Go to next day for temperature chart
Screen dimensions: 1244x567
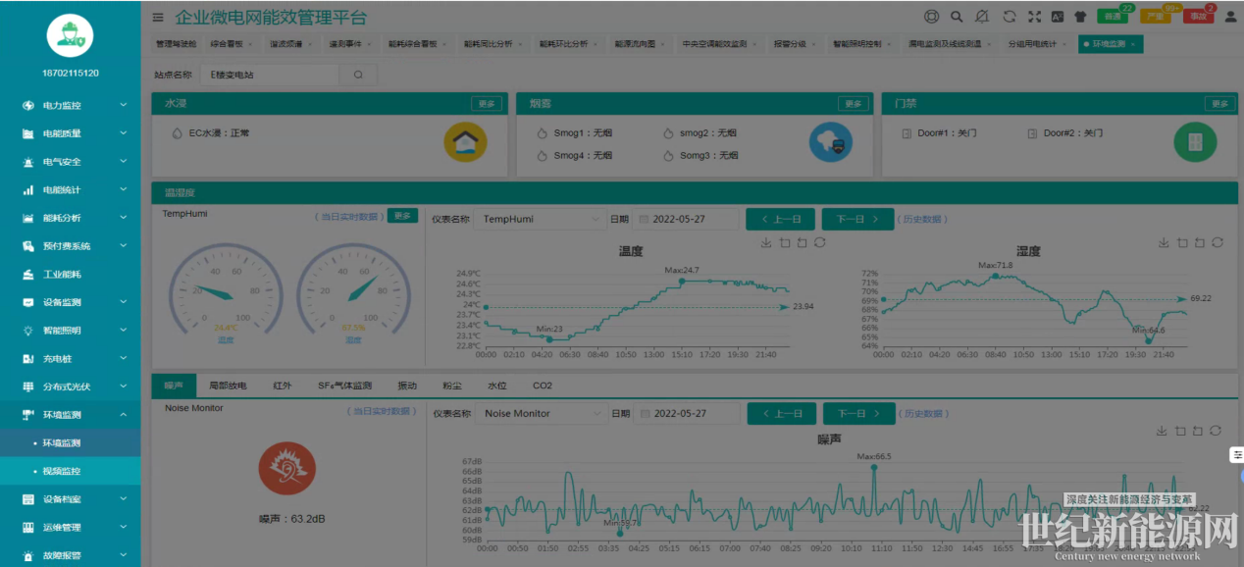coord(856,219)
